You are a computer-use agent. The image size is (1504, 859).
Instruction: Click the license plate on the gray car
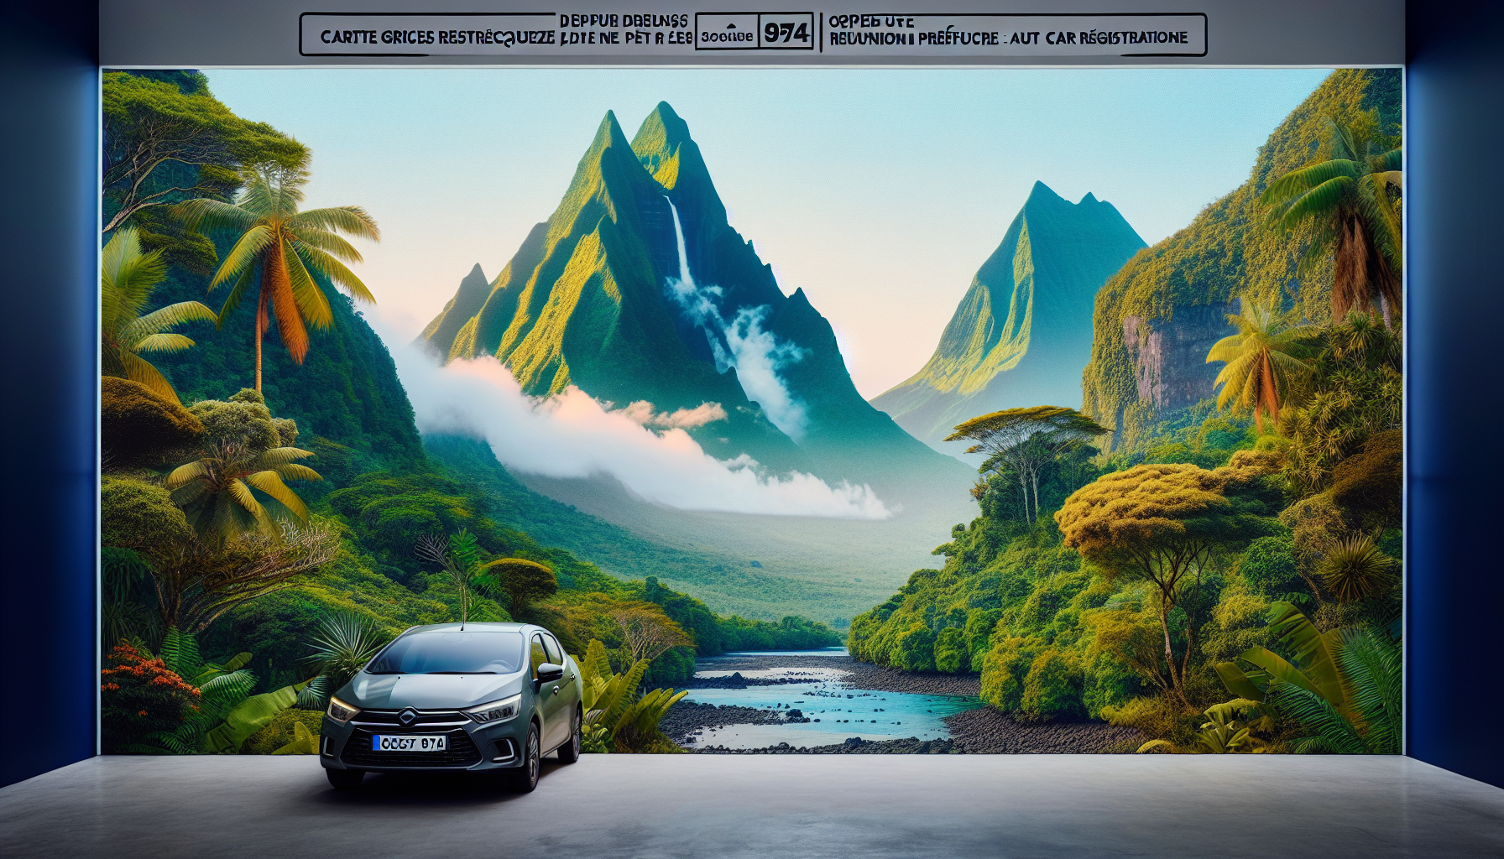coord(410,742)
